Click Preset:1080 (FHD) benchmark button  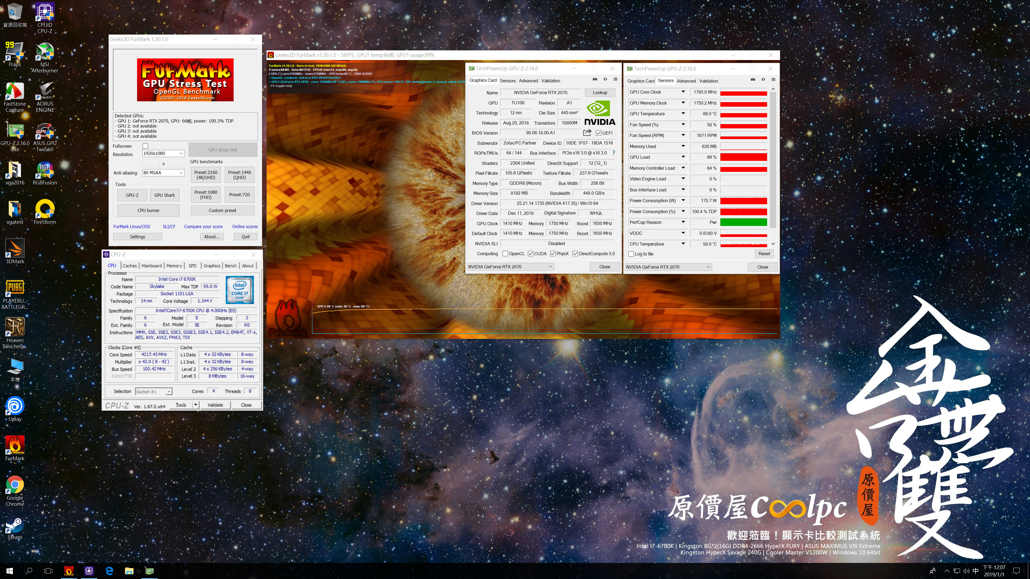(206, 195)
